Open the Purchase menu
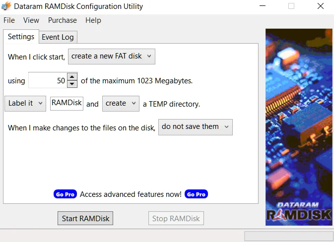 click(x=63, y=20)
